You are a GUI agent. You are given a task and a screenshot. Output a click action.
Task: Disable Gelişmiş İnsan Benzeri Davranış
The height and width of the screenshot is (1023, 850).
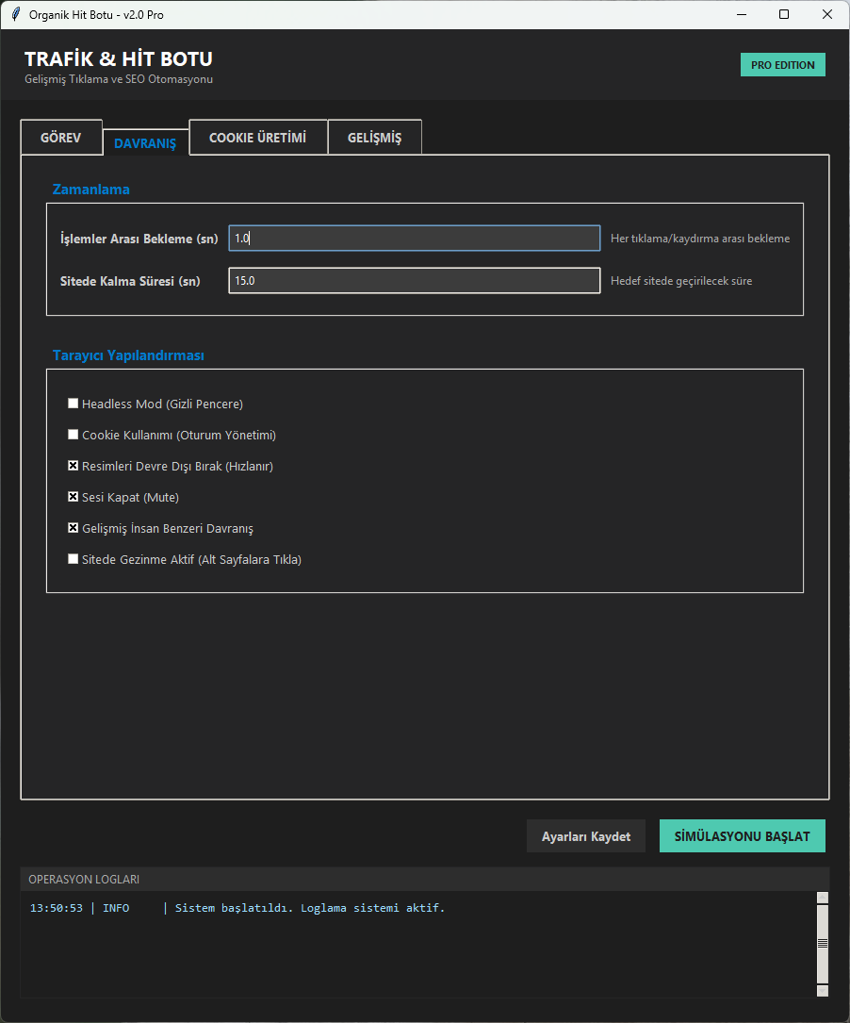[x=74, y=528]
